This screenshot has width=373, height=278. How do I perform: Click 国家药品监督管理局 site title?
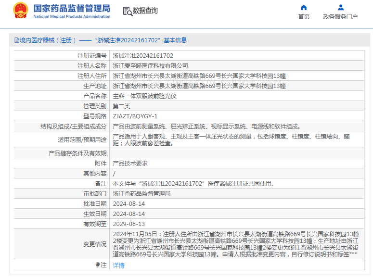[x=72, y=8]
